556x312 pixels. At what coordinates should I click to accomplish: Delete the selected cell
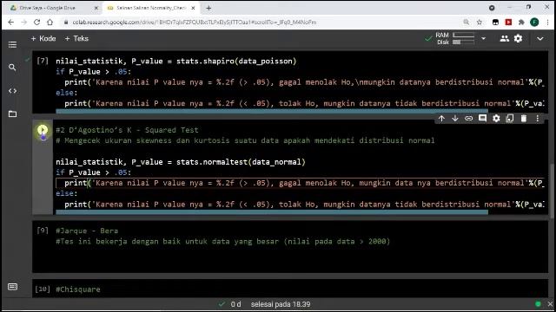[524, 119]
